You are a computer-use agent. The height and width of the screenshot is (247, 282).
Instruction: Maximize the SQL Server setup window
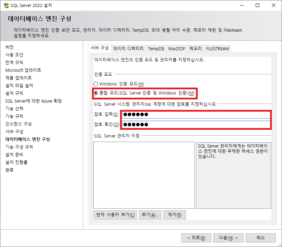258,5
